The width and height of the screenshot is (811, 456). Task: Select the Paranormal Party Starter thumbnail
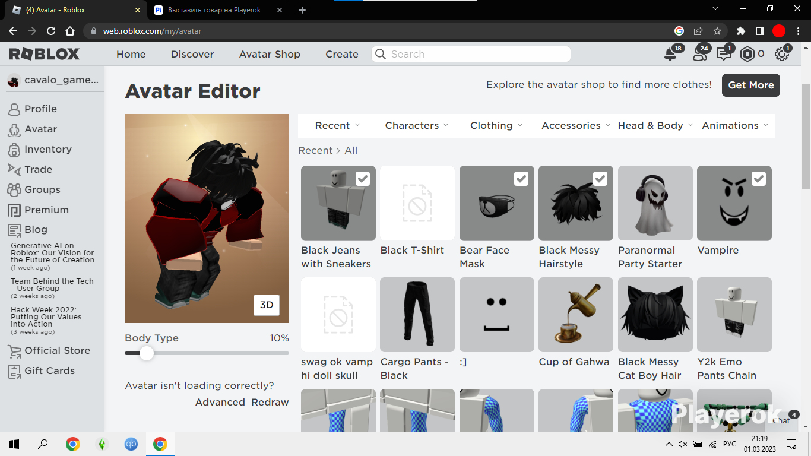point(655,203)
